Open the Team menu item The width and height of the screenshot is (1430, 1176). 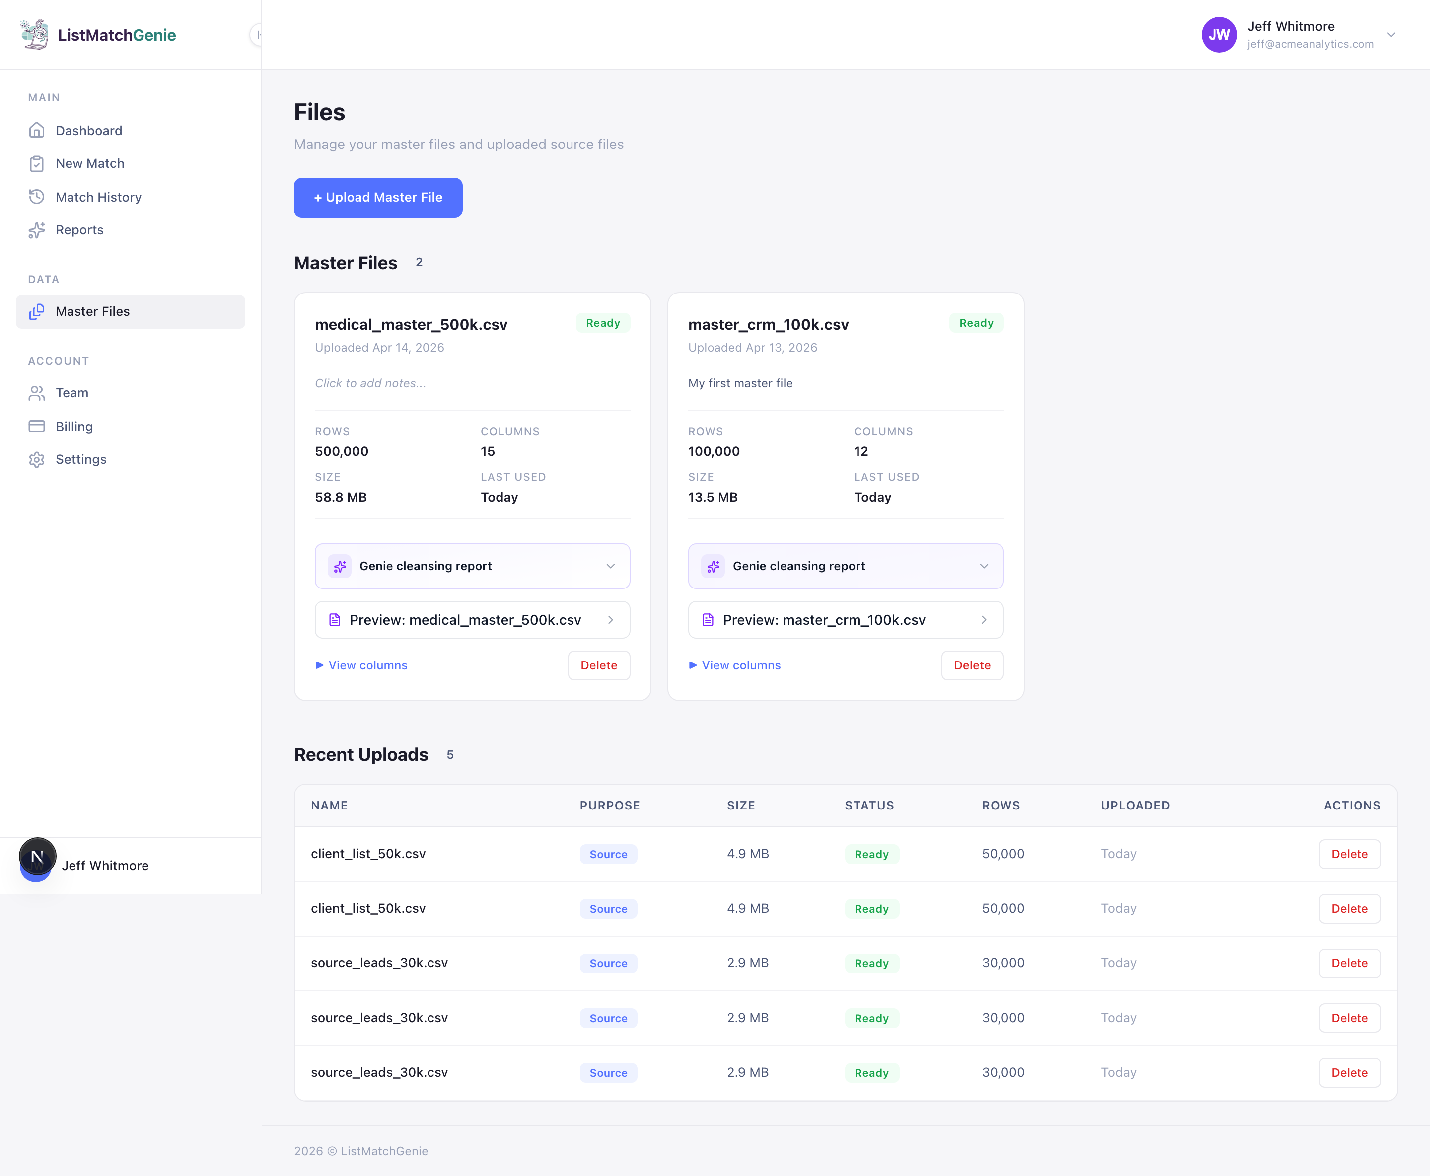pyautogui.click(x=72, y=393)
